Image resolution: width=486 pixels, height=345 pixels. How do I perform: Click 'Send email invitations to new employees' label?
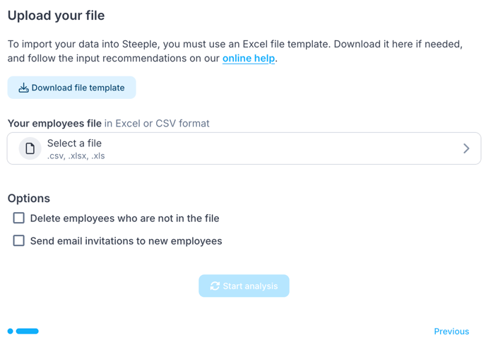click(x=126, y=241)
